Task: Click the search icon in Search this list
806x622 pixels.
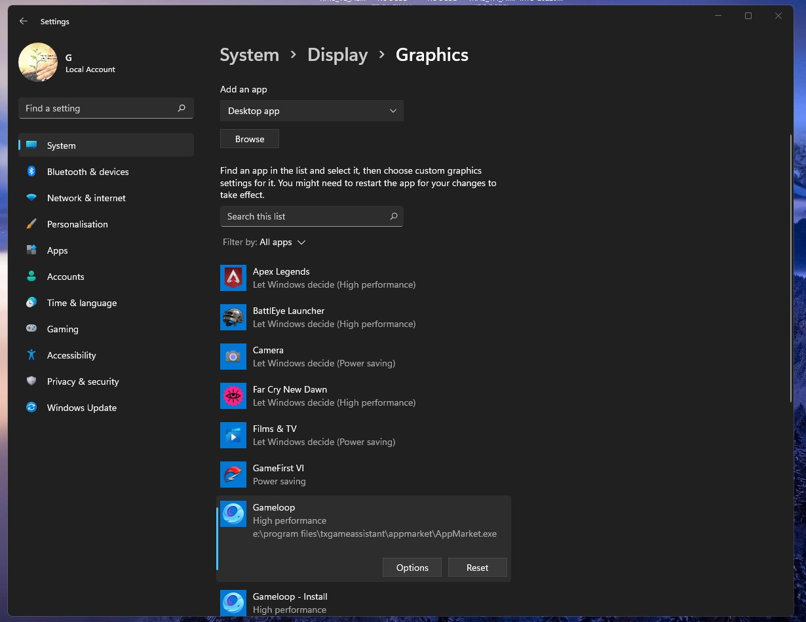Action: coord(393,216)
